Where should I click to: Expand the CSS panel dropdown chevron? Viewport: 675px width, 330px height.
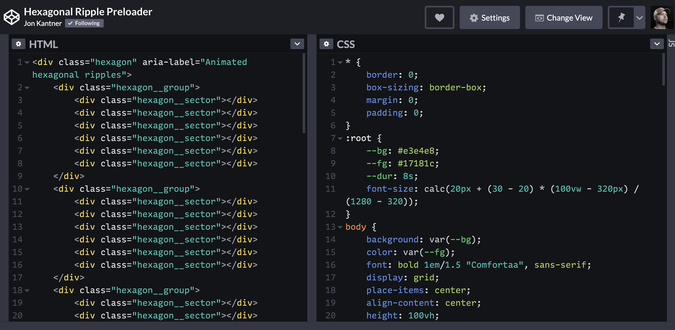coord(657,44)
